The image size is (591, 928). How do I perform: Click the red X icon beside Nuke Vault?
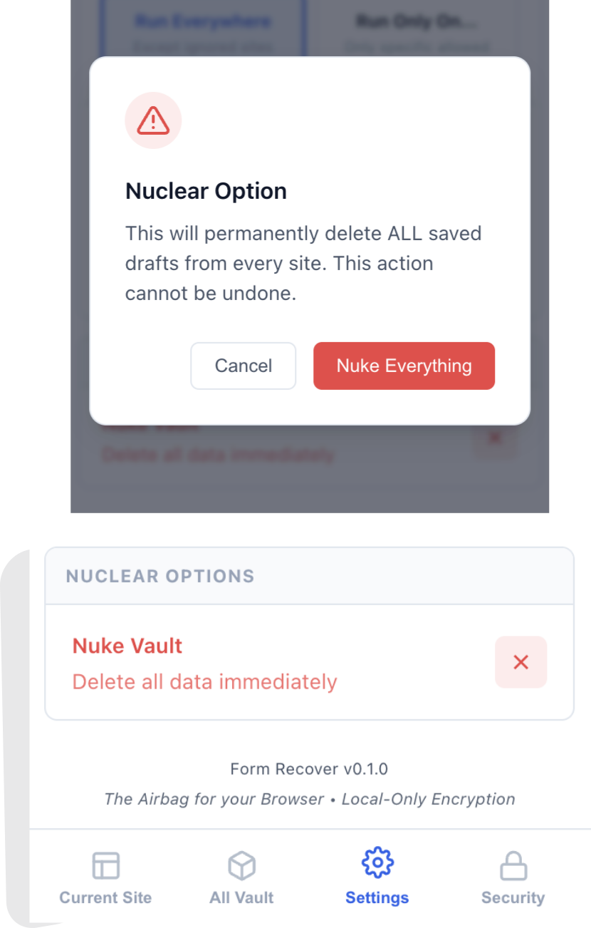point(521,661)
